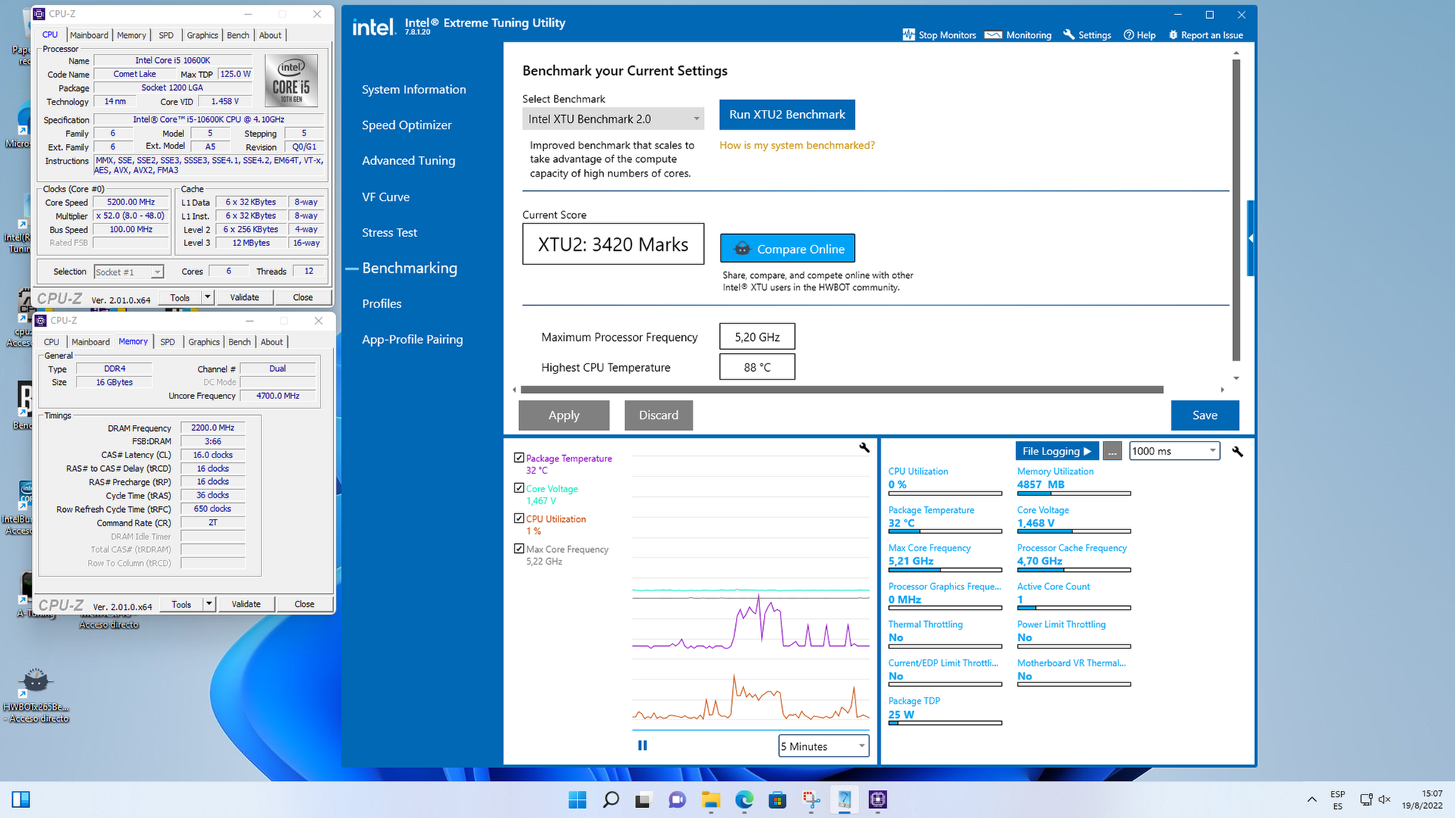Open Widgets icon at taskbar left
The height and width of the screenshot is (818, 1455).
(x=21, y=800)
